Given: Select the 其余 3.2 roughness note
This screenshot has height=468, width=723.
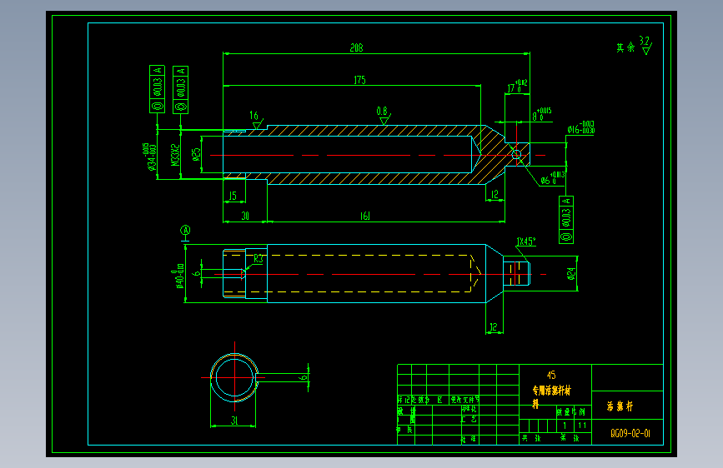Looking at the screenshot, I should click(634, 46).
